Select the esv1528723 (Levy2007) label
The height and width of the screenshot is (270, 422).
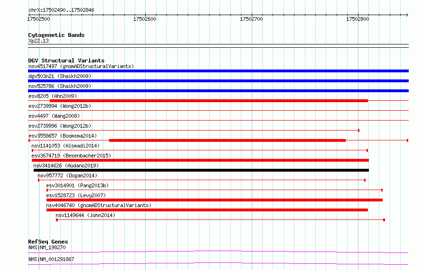pyautogui.click(x=76, y=195)
